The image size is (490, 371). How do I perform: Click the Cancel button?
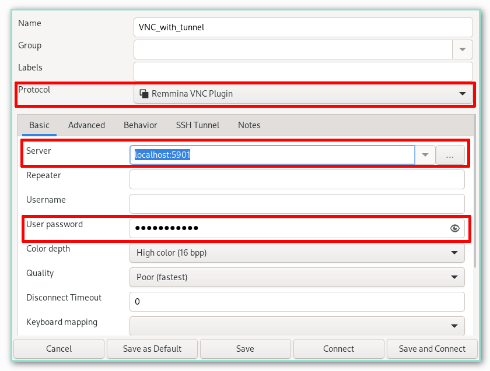coord(59,349)
